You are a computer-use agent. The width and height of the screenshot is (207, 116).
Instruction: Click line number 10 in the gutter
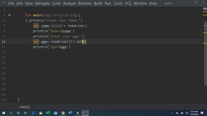pos(4,42)
